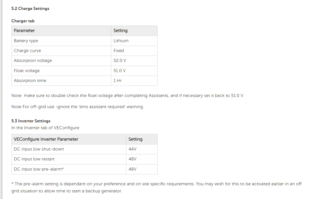Click the "5.2 Charge Settings" heading
Viewport: 311px width, 199px height.
point(30,9)
